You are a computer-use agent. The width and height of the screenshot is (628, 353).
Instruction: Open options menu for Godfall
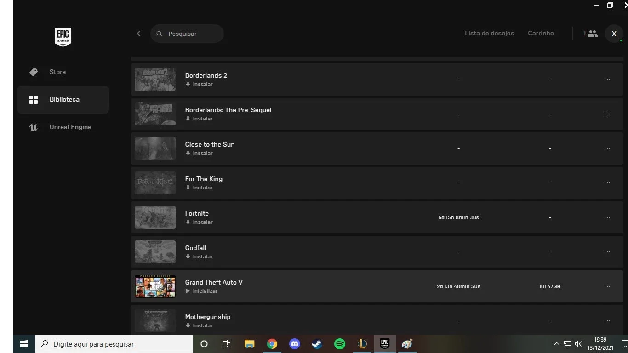click(x=607, y=252)
